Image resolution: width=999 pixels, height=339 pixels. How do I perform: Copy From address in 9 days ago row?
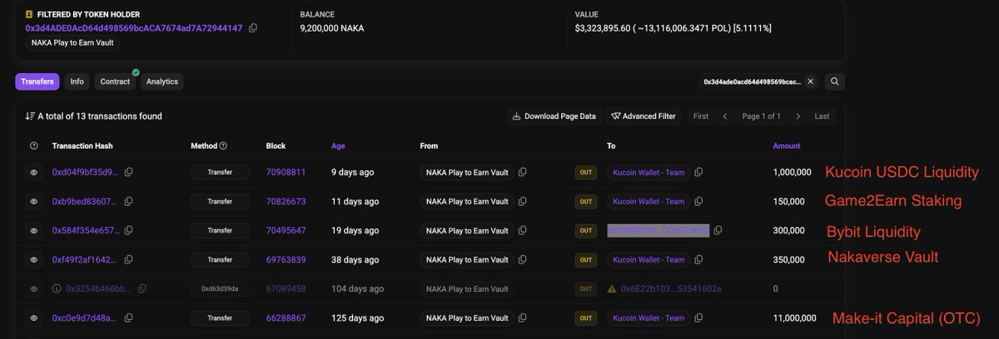tap(522, 172)
